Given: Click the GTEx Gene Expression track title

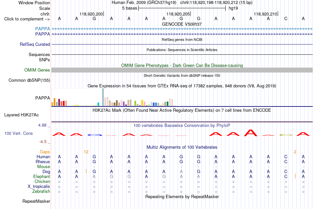Looking at the screenshot, I should click(182, 86).
